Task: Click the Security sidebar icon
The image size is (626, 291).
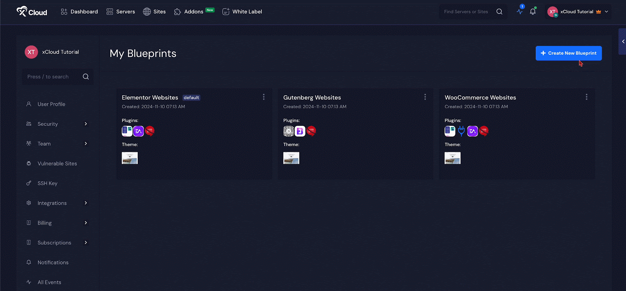Action: coord(29,124)
